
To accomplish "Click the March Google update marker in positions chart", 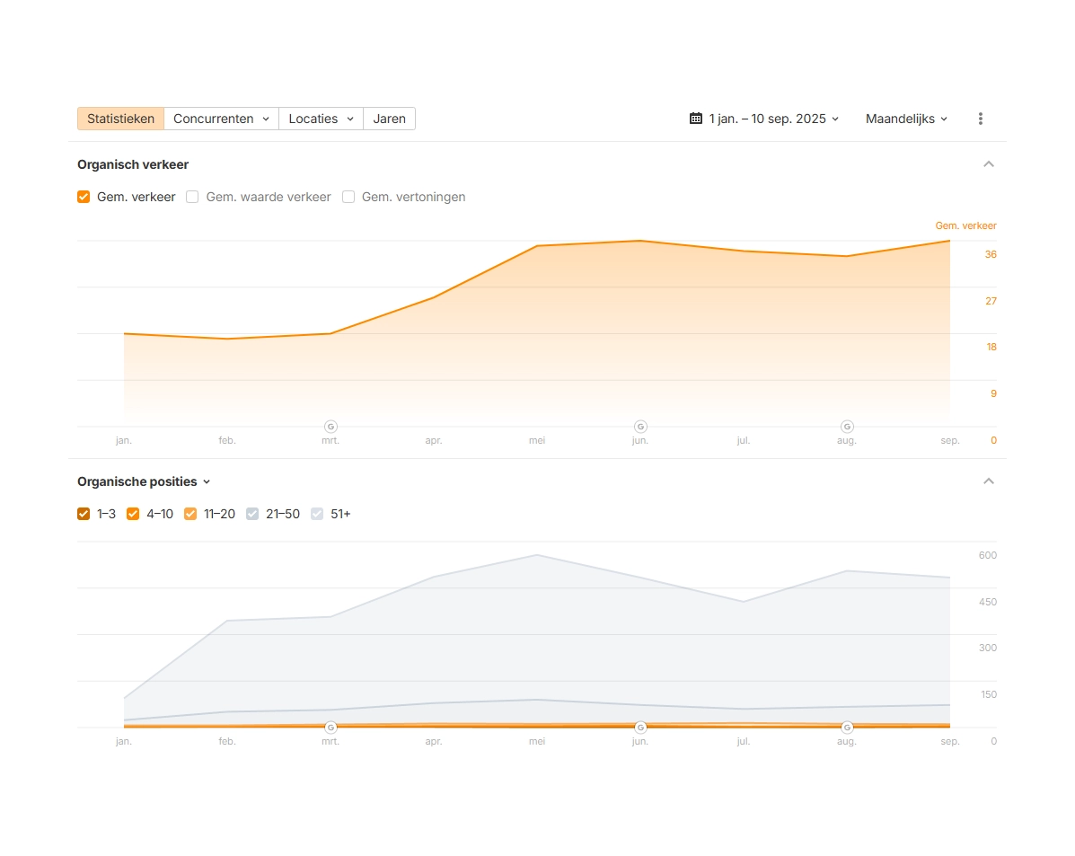I will 330,728.
